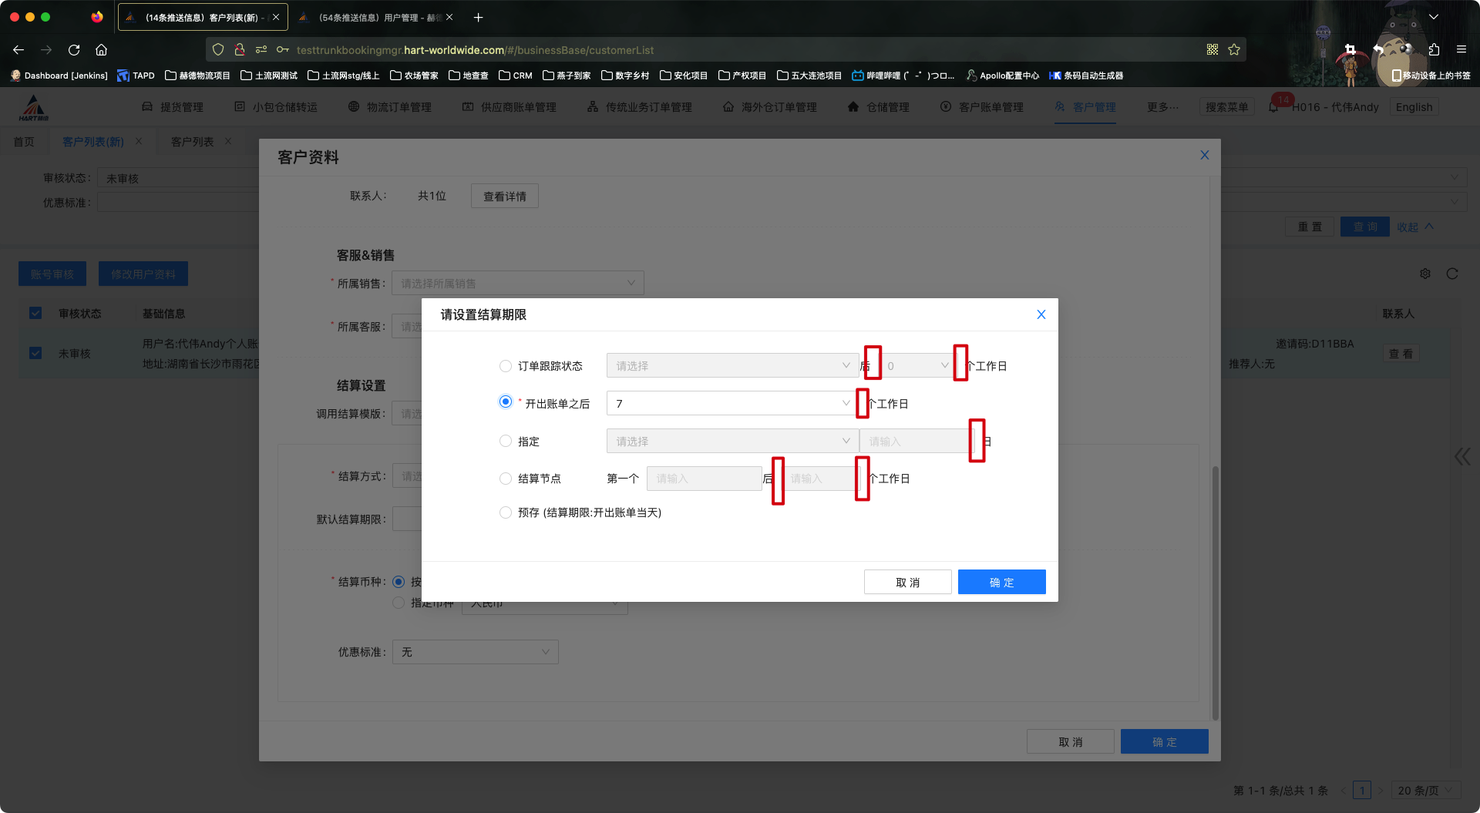Open the 请选择所属销售 dropdown
Image resolution: width=1480 pixels, height=813 pixels.
click(x=518, y=283)
